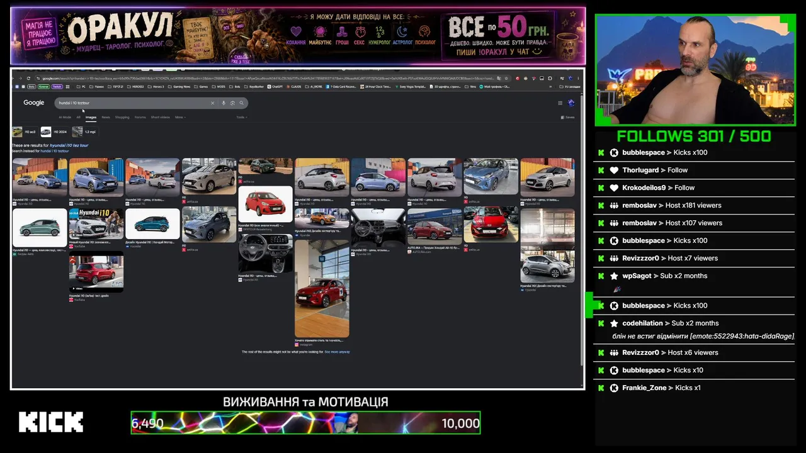Click the Google logo
The image size is (806, 453).
(x=34, y=103)
